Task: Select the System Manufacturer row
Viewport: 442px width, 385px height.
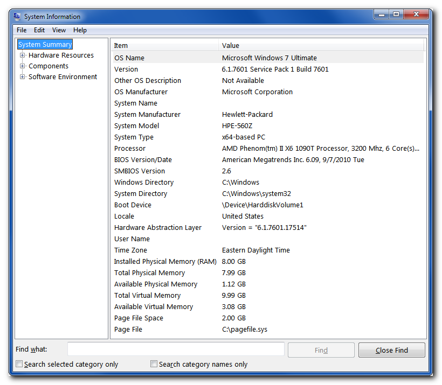Action: tap(268, 114)
